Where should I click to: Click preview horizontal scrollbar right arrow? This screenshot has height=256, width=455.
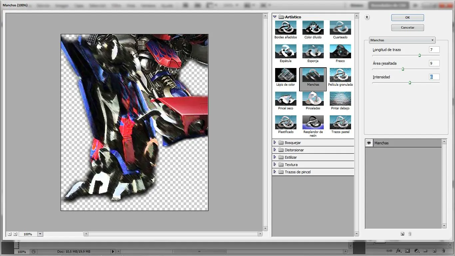260,234
